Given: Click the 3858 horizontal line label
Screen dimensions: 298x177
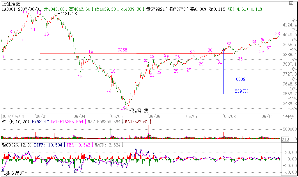Looking at the screenshot, I should [x=122, y=50].
